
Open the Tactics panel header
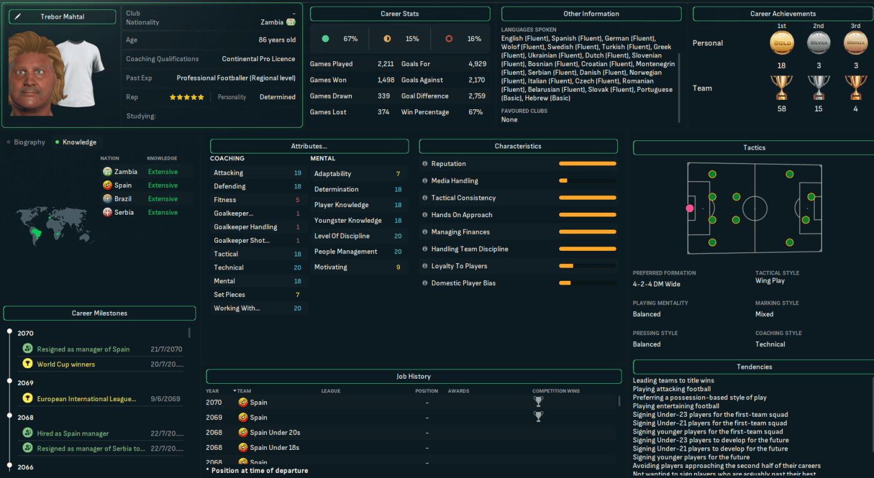pos(753,148)
